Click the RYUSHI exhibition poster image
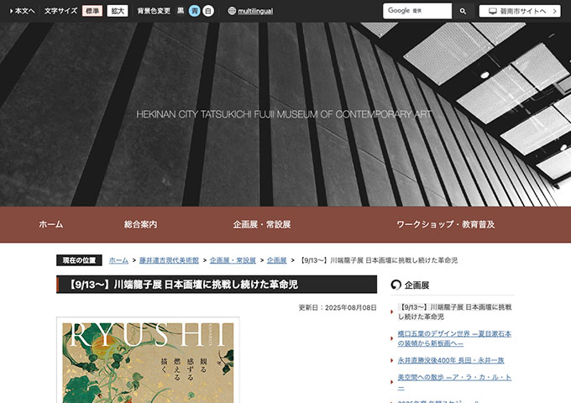 click(148, 359)
